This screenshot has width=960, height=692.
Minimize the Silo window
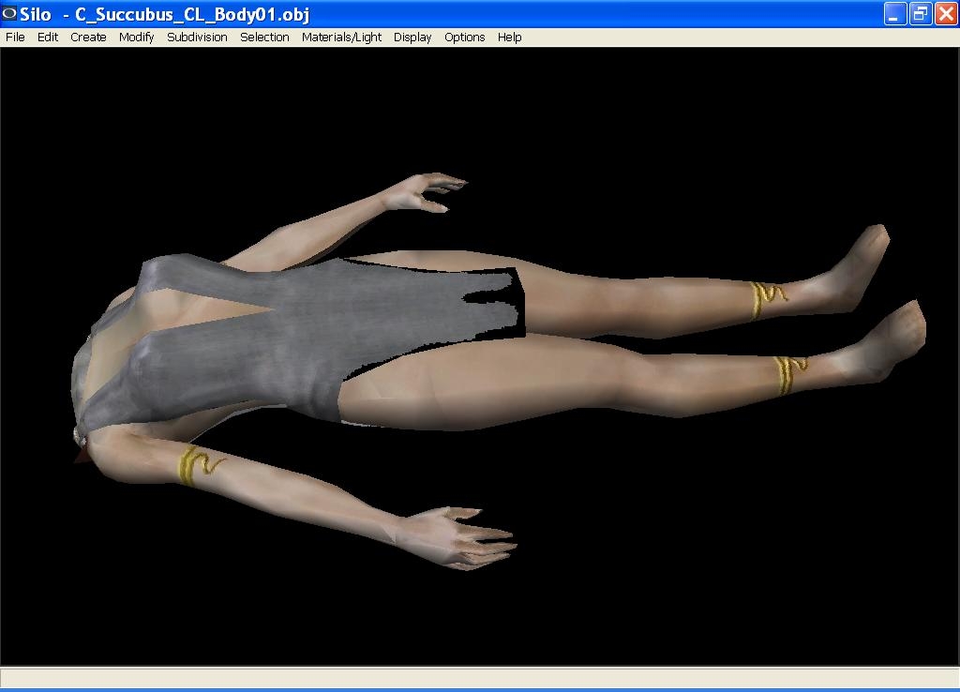point(895,14)
